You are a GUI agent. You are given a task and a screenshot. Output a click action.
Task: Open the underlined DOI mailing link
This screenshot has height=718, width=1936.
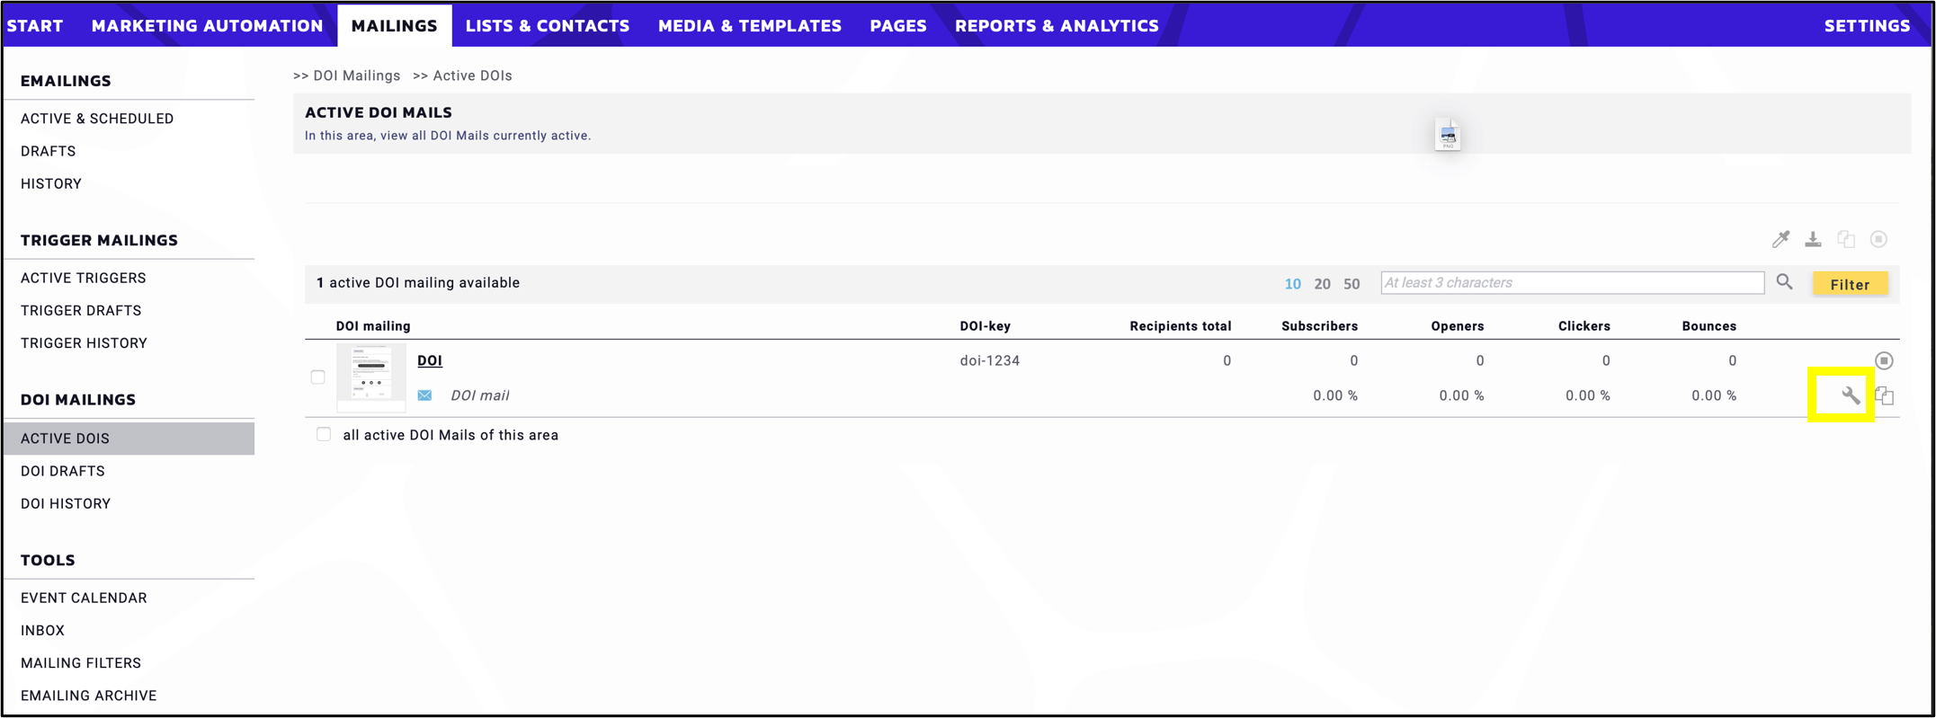(x=430, y=360)
